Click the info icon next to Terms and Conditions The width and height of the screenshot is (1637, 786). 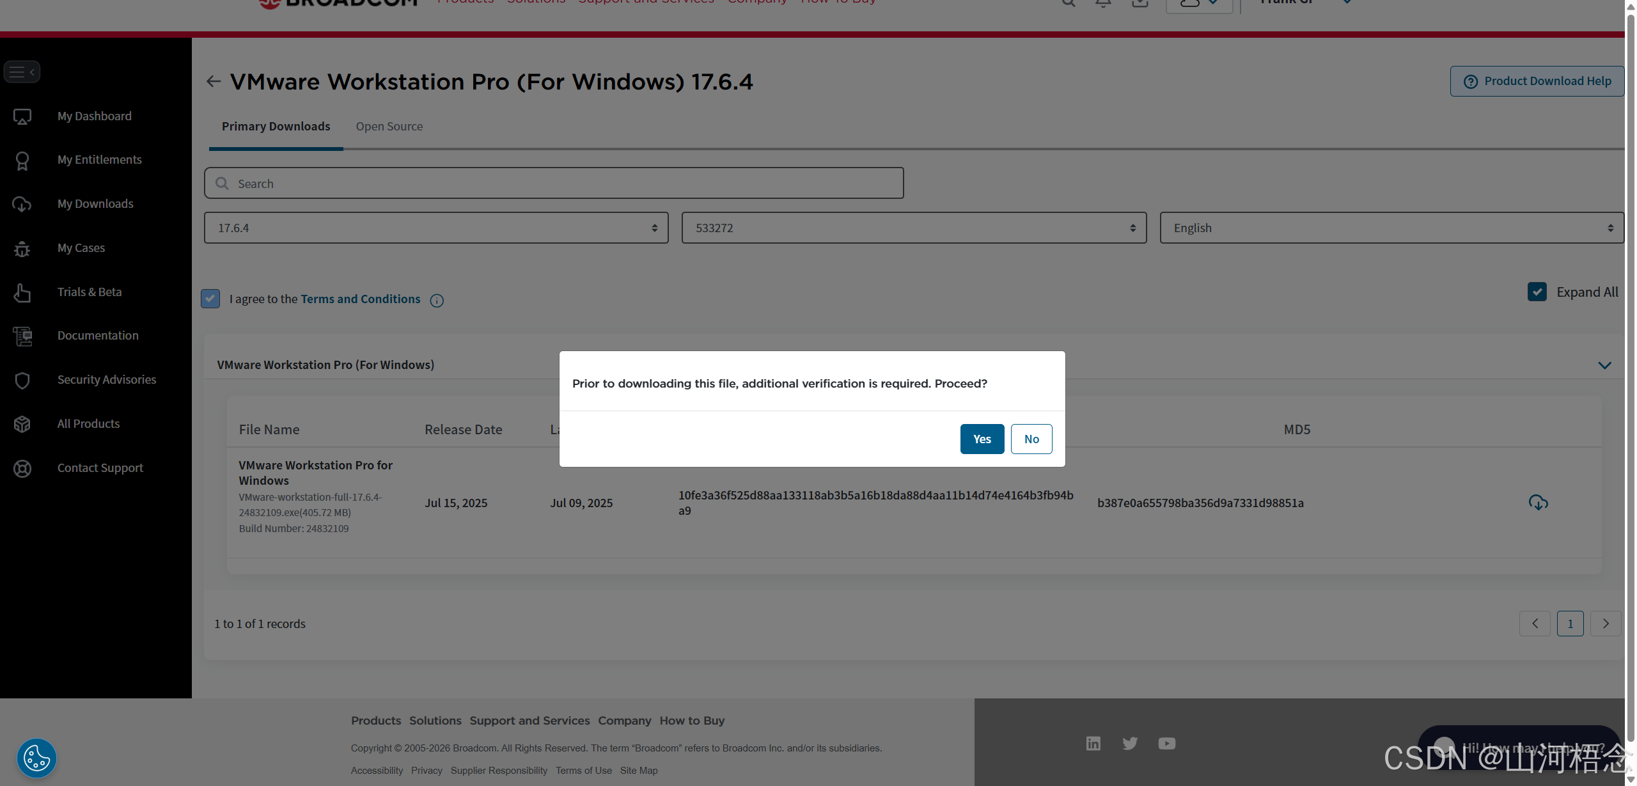[437, 301]
